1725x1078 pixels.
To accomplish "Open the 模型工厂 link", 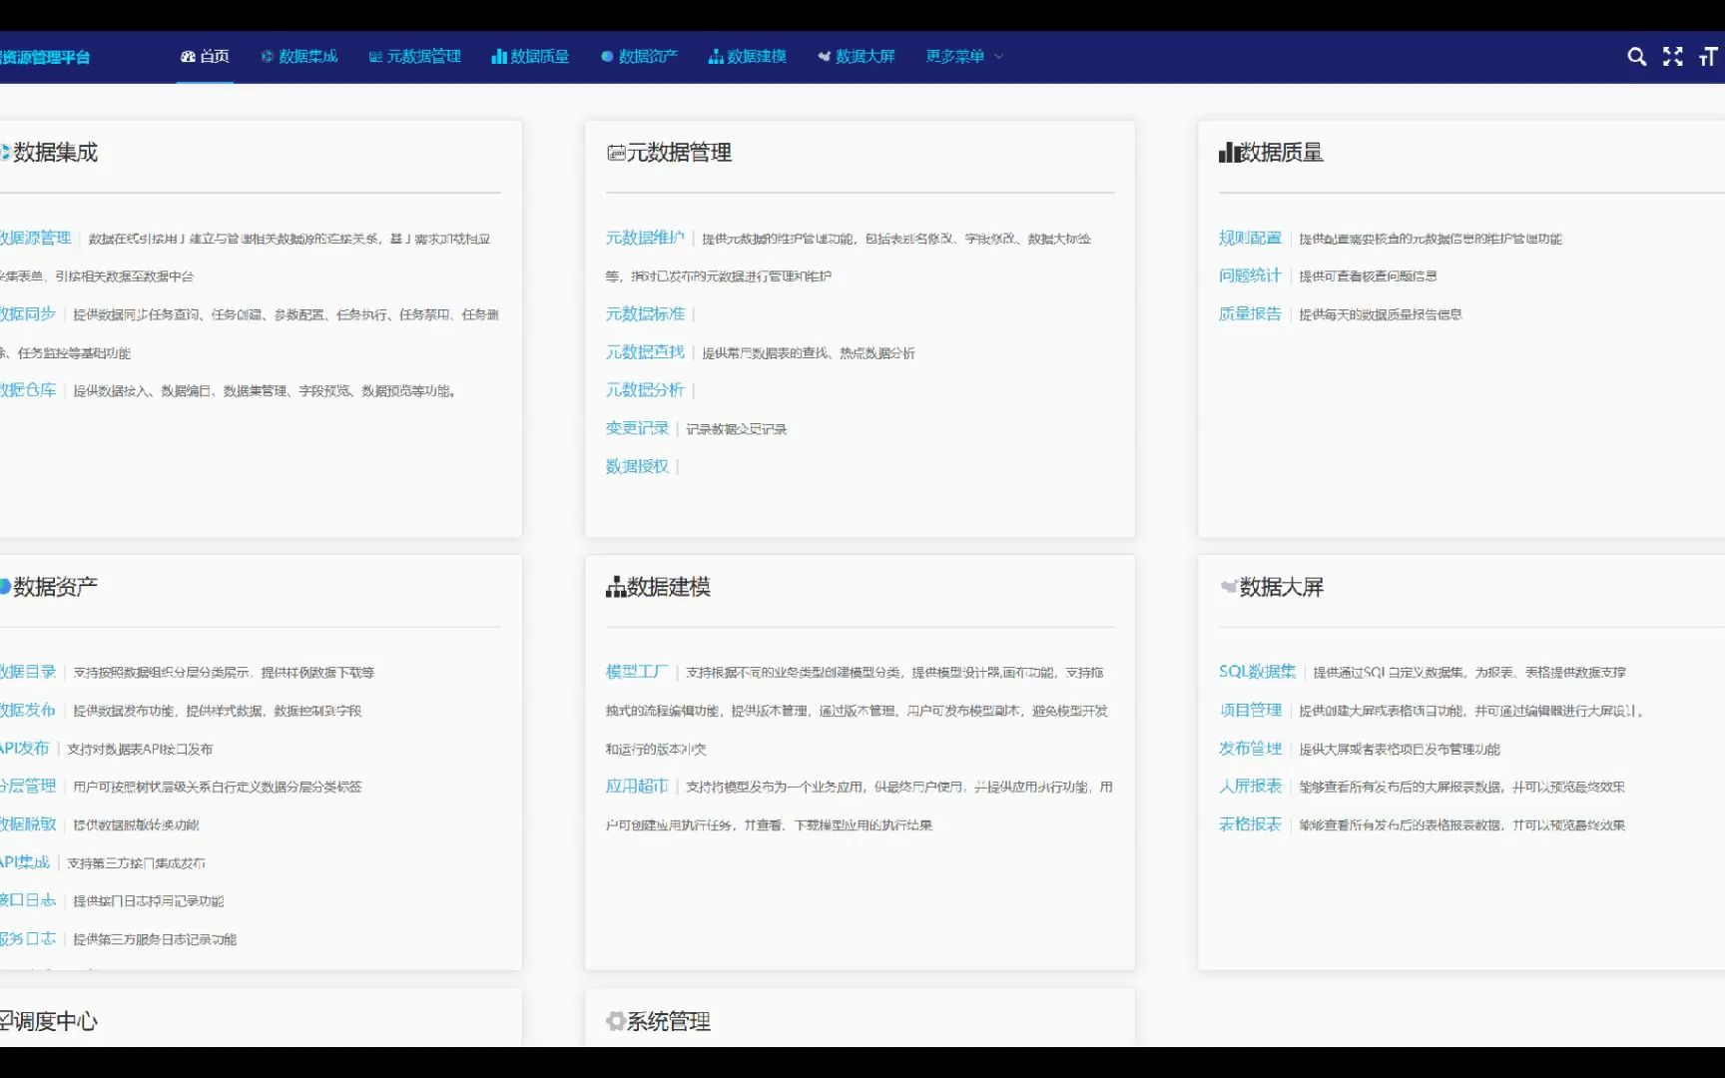I will 637,672.
